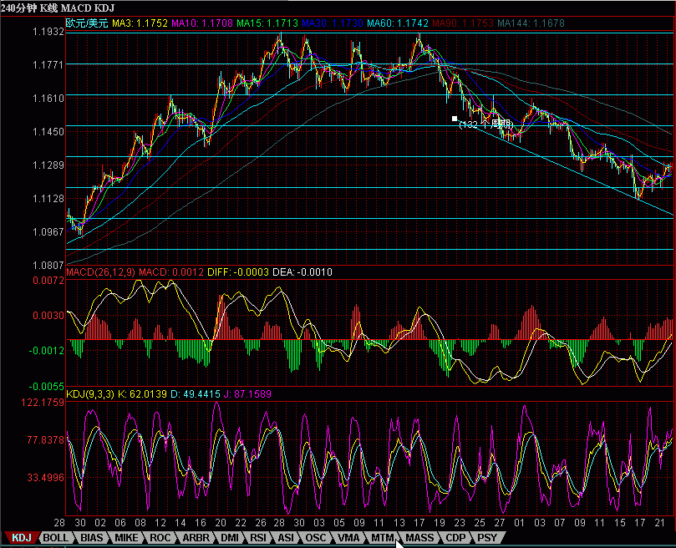Click the 1.1771 price axis label
Screen dimensions: 676x548
[x=48, y=64]
